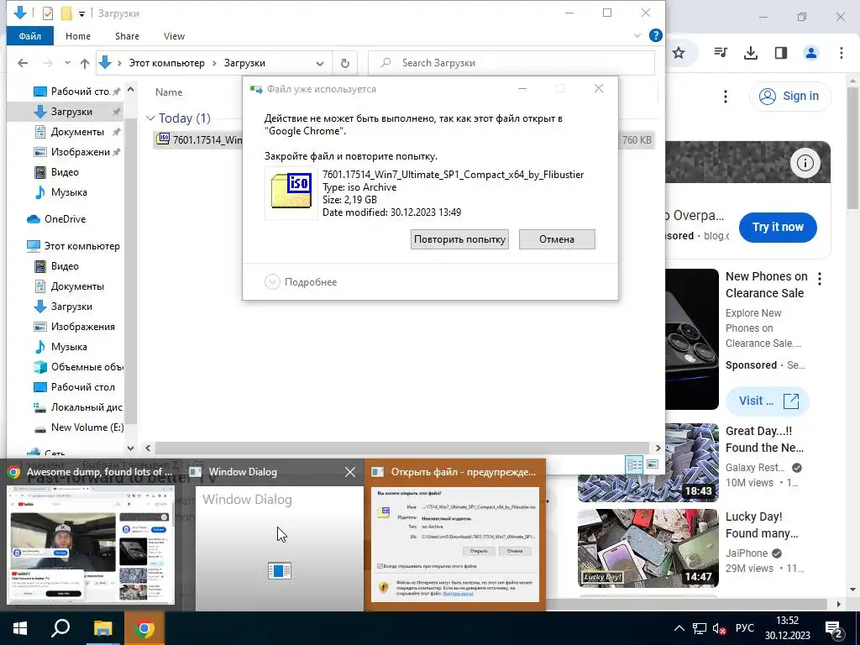Image resolution: width=860 pixels, height=645 pixels.
Task: Click Отмена button in file-in-use dialog
Action: [557, 239]
